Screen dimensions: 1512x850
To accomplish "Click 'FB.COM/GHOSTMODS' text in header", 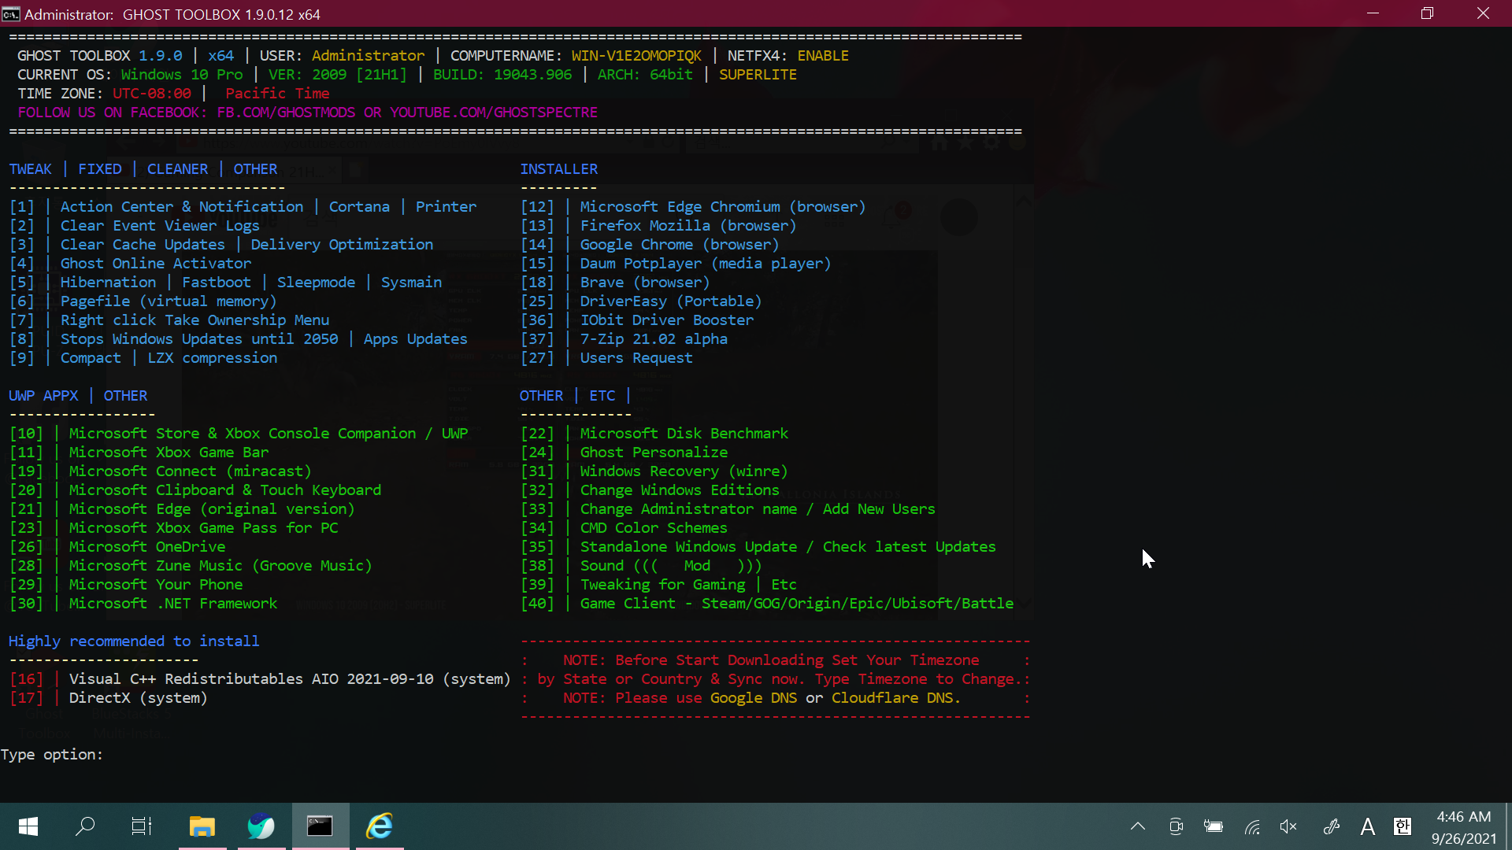I will tap(286, 113).
